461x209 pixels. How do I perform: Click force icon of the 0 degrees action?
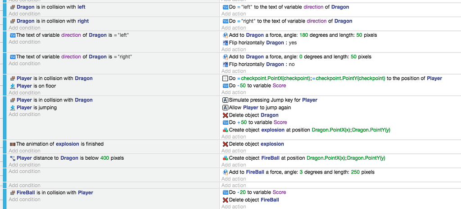click(x=226, y=57)
